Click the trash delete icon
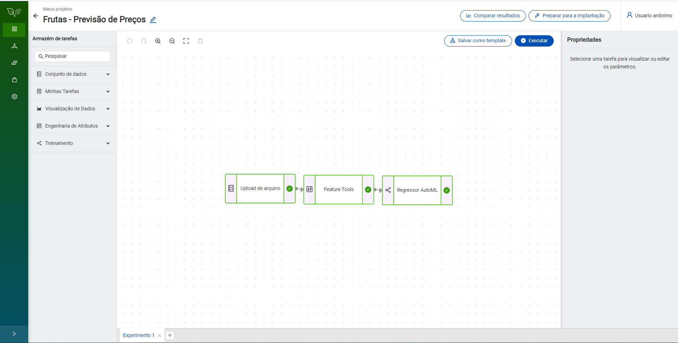The width and height of the screenshot is (678, 343). [200, 41]
